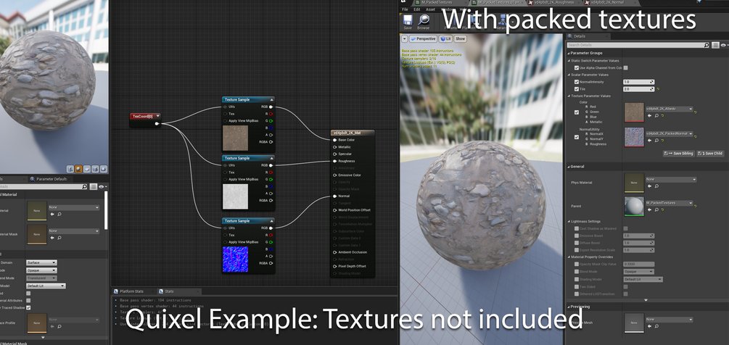Use selected asset arrow for Parent material

tap(649, 209)
